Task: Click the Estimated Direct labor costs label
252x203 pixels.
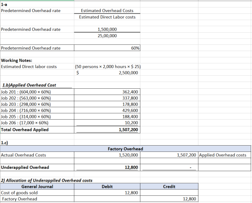Action: tap(29, 67)
